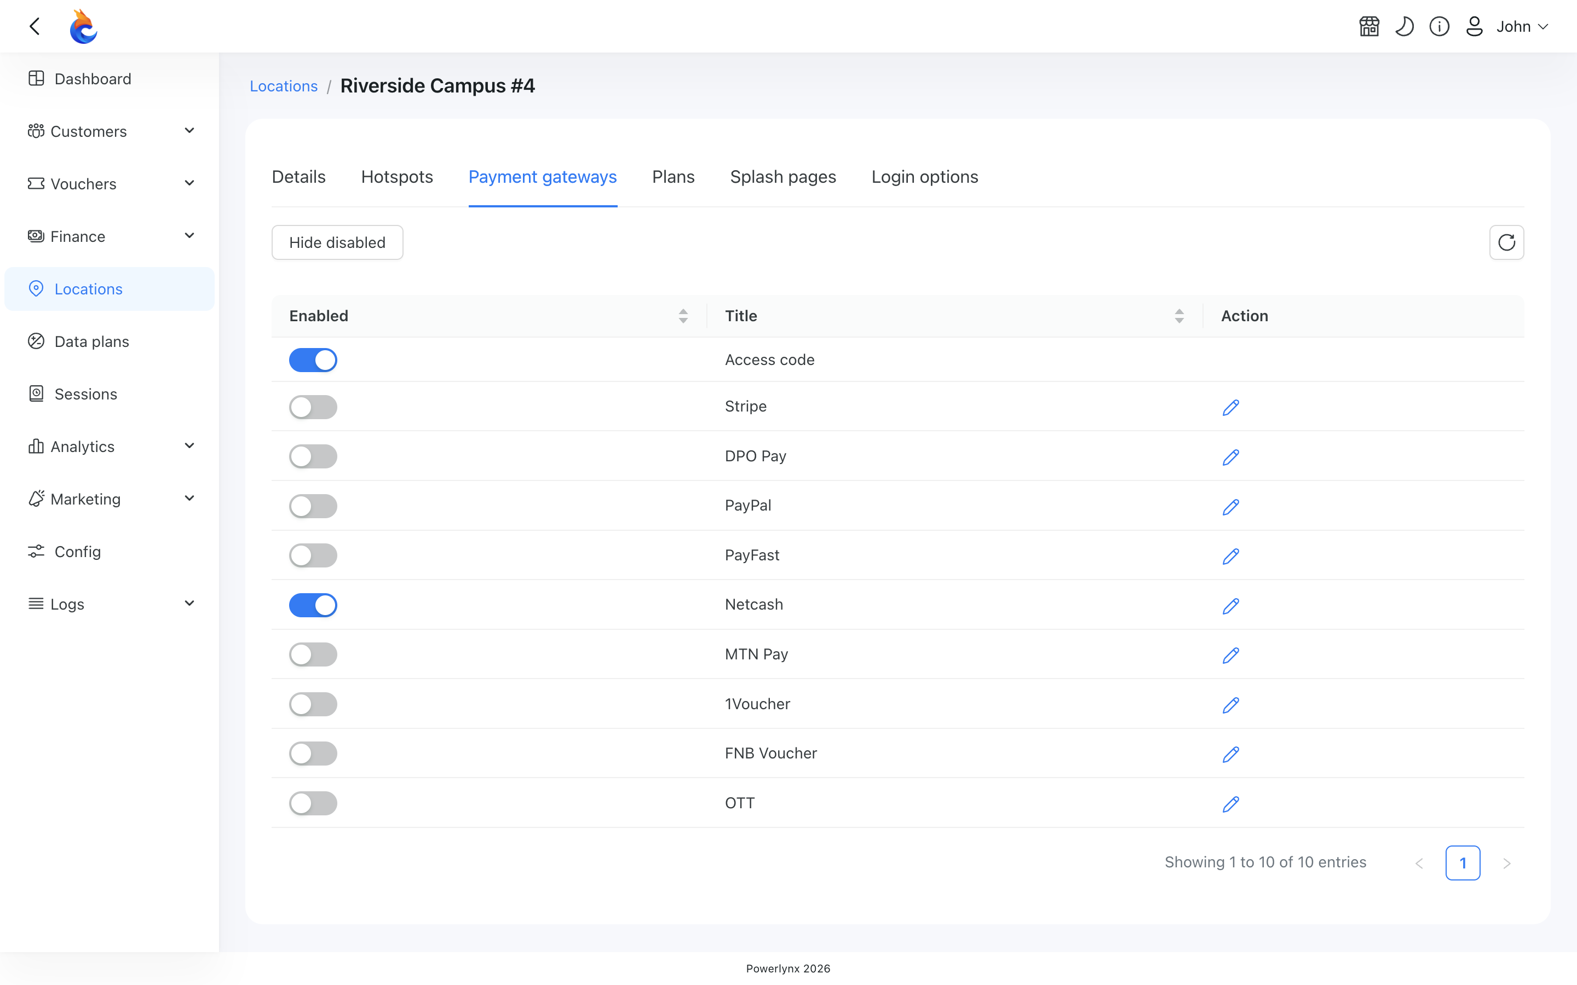This screenshot has width=1577, height=985.
Task: Switch to the Splash pages tab
Action: pyautogui.click(x=782, y=177)
